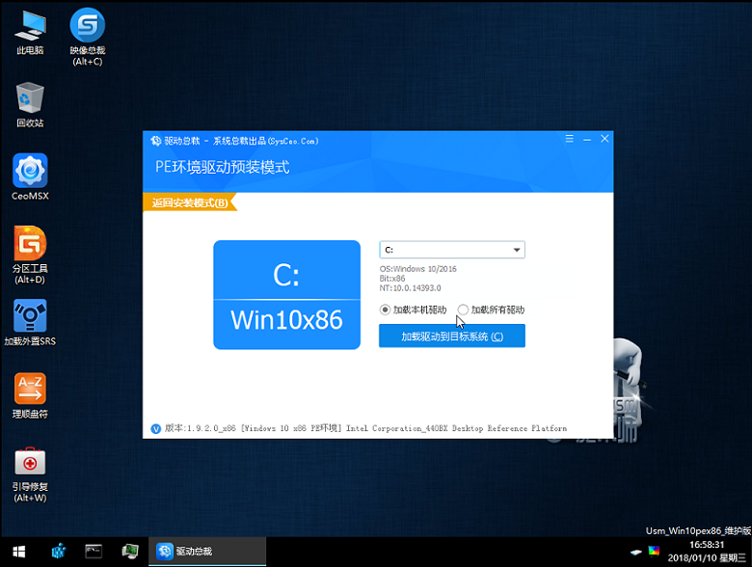Click the C: Win10x86 blue tile

[286, 294]
